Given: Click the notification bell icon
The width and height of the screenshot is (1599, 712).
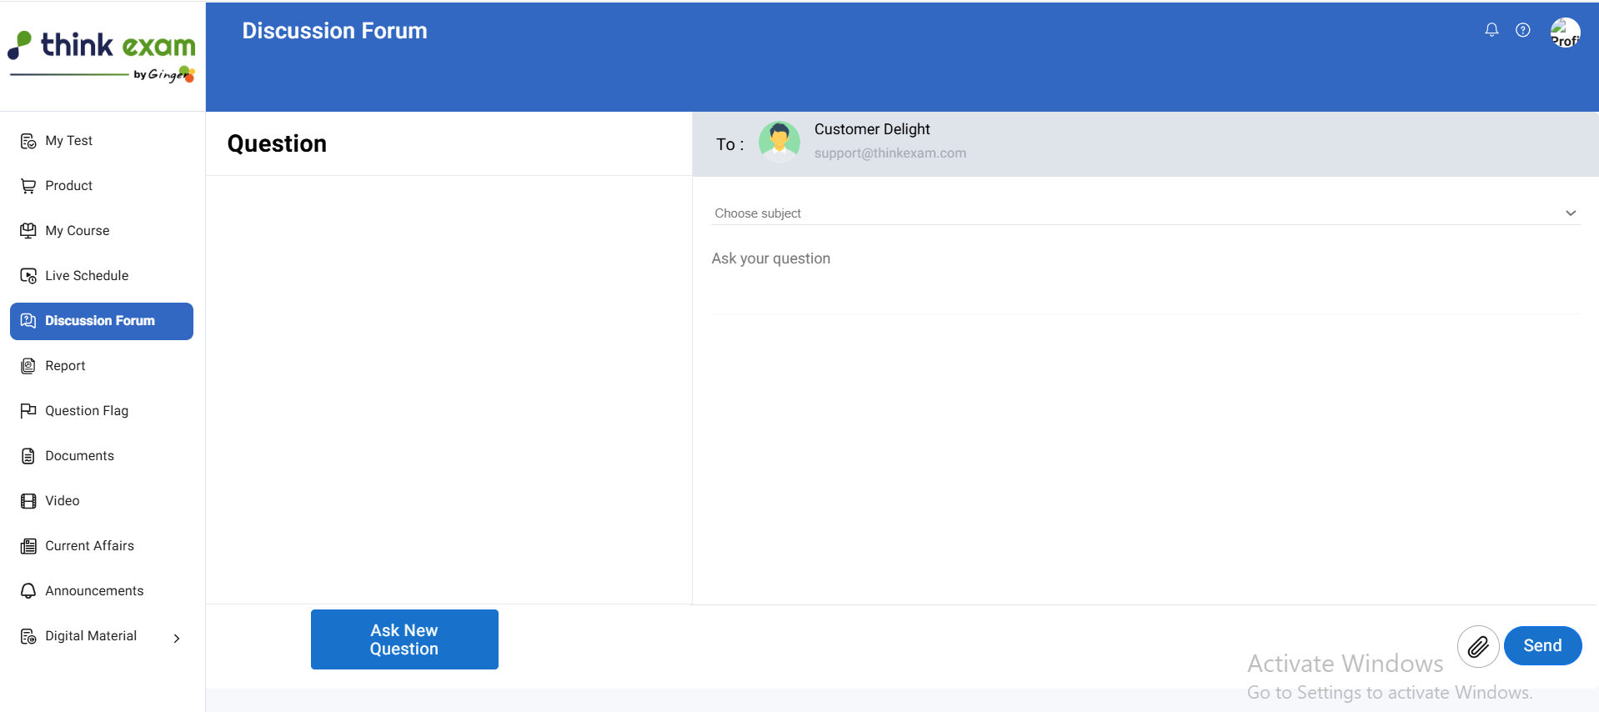Looking at the screenshot, I should tap(1491, 30).
